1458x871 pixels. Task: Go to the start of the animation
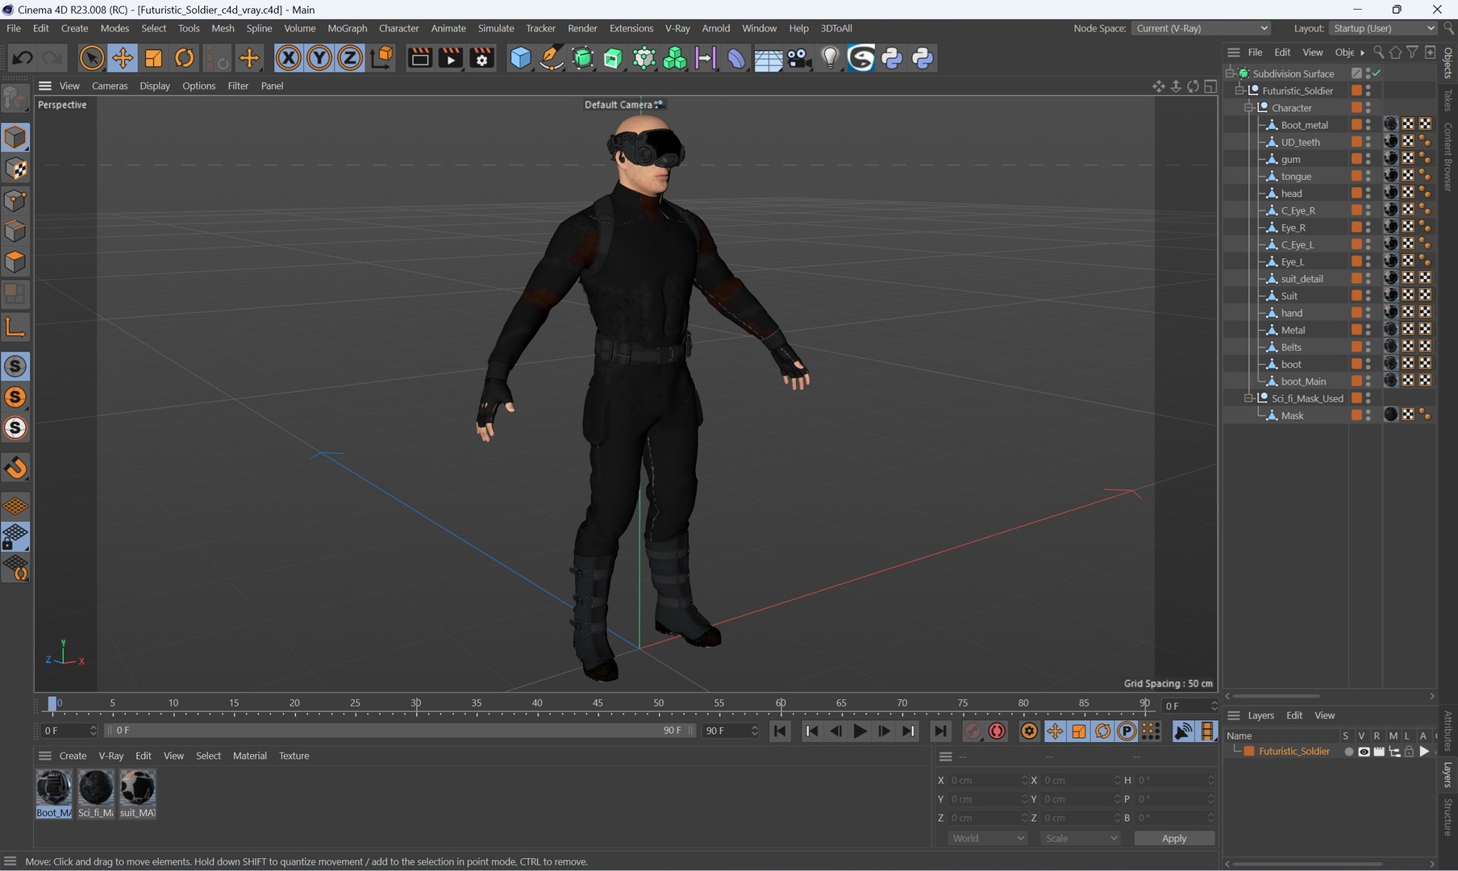[x=780, y=731]
